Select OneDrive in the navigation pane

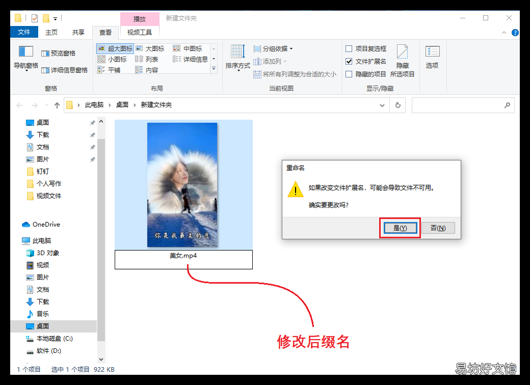(x=46, y=224)
